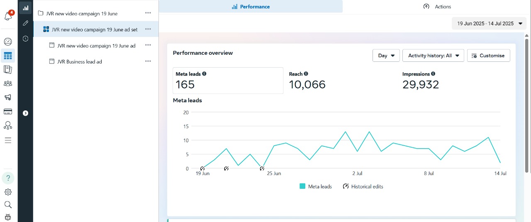The image size is (531, 222).
Task: Click the Meta leads legend colour swatch
Action: (x=302, y=187)
